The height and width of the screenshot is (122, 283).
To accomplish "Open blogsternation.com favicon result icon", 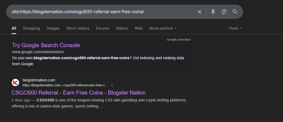I will pyautogui.click(x=15, y=83).
